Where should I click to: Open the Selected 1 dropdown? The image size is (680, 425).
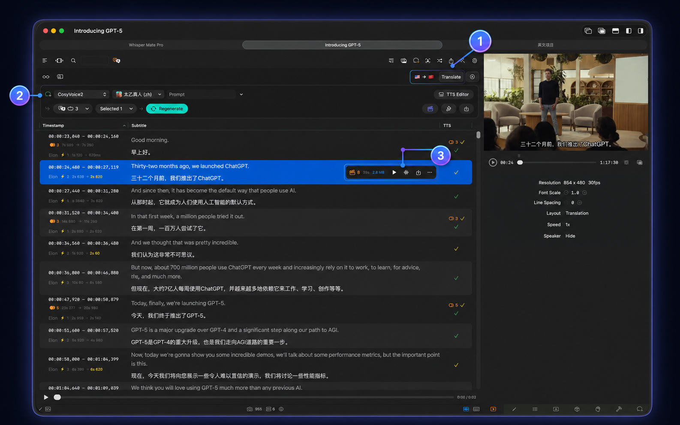[116, 109]
